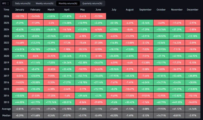
Task: Click the Median February value +11.68%
Action: point(35,116)
